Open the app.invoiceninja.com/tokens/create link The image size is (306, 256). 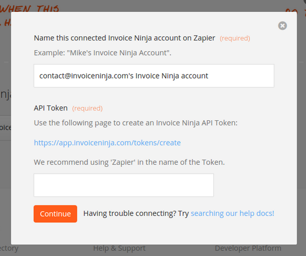coord(107,143)
